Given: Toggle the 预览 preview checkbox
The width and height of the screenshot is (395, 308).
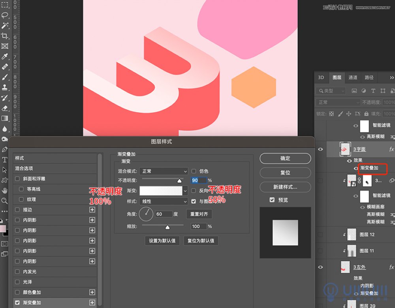Looking at the screenshot, I should click(272, 200).
